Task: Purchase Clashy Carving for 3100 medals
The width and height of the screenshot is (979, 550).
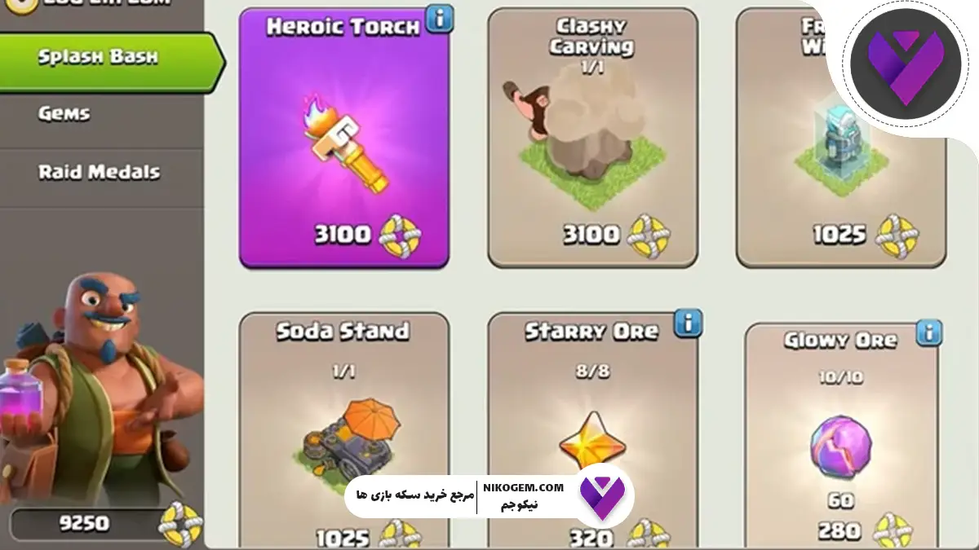Action: [616, 235]
